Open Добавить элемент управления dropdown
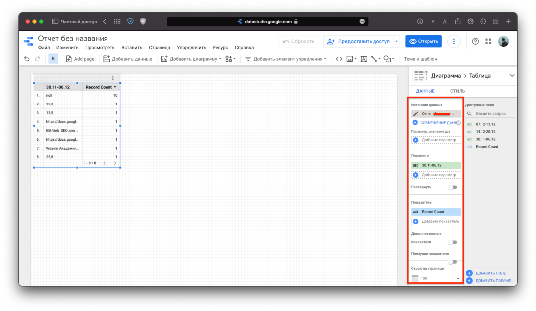This screenshot has width=536, height=311. click(286, 59)
